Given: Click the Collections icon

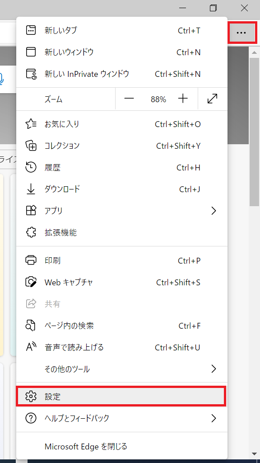Looking at the screenshot, I should point(31,146).
